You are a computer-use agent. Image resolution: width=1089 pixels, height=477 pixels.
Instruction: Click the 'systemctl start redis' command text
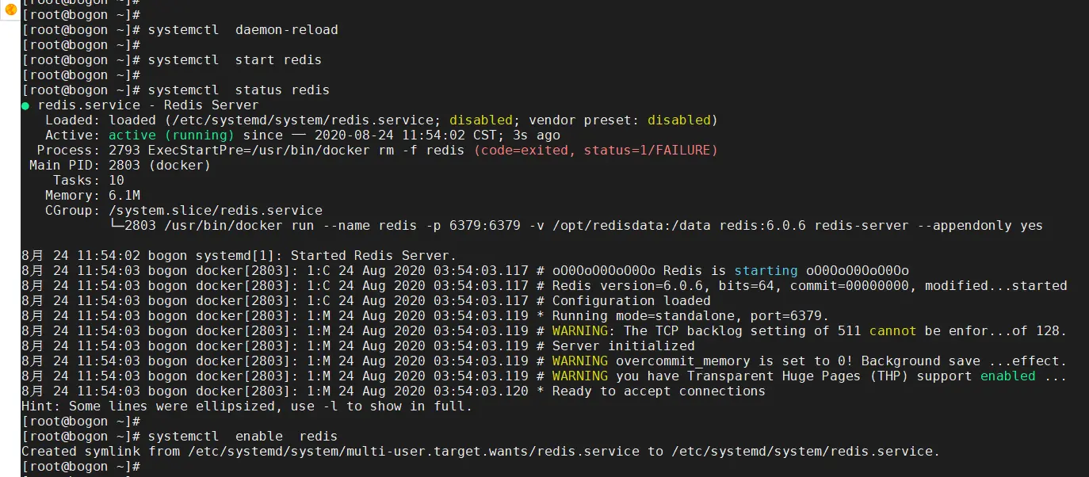tap(235, 60)
